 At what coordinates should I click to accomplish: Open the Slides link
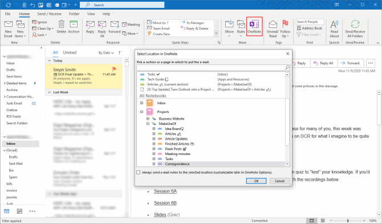pos(160,215)
